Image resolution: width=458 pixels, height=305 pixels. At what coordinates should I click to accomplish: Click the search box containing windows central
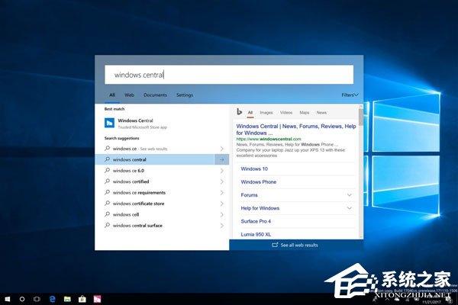click(229, 75)
